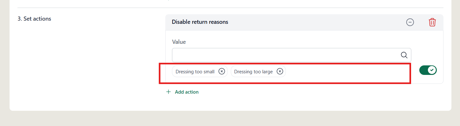Image resolution: width=460 pixels, height=126 pixels.
Task: Remove the 'Dressing too small' tag via its x
Action: (222, 71)
